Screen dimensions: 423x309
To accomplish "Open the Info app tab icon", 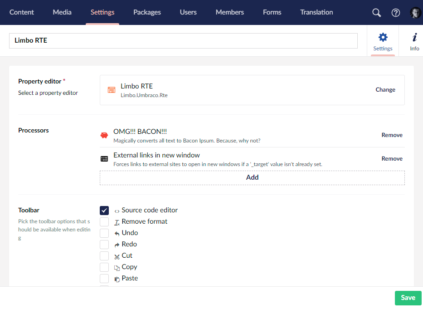I will (414, 37).
